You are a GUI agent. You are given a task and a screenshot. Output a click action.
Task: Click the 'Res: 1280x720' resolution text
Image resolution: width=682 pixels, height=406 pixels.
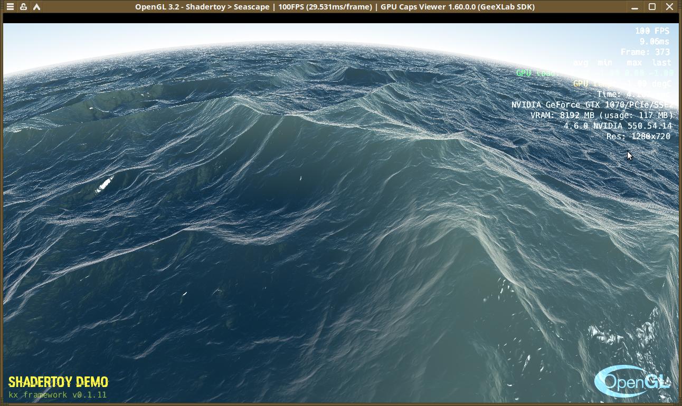pyautogui.click(x=639, y=136)
